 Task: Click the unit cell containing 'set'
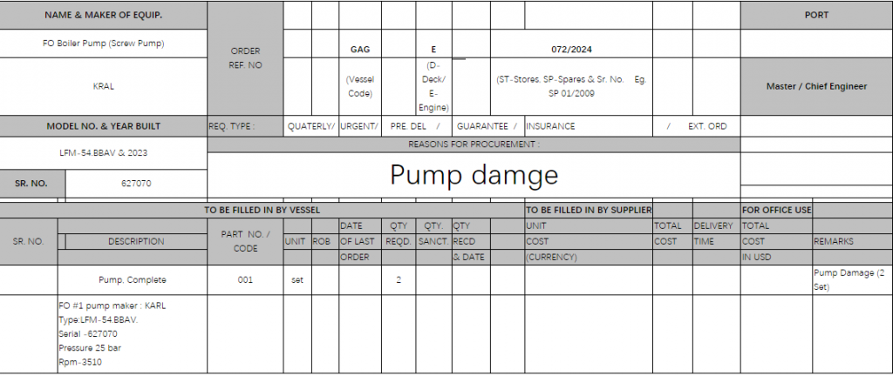pyautogui.click(x=297, y=280)
